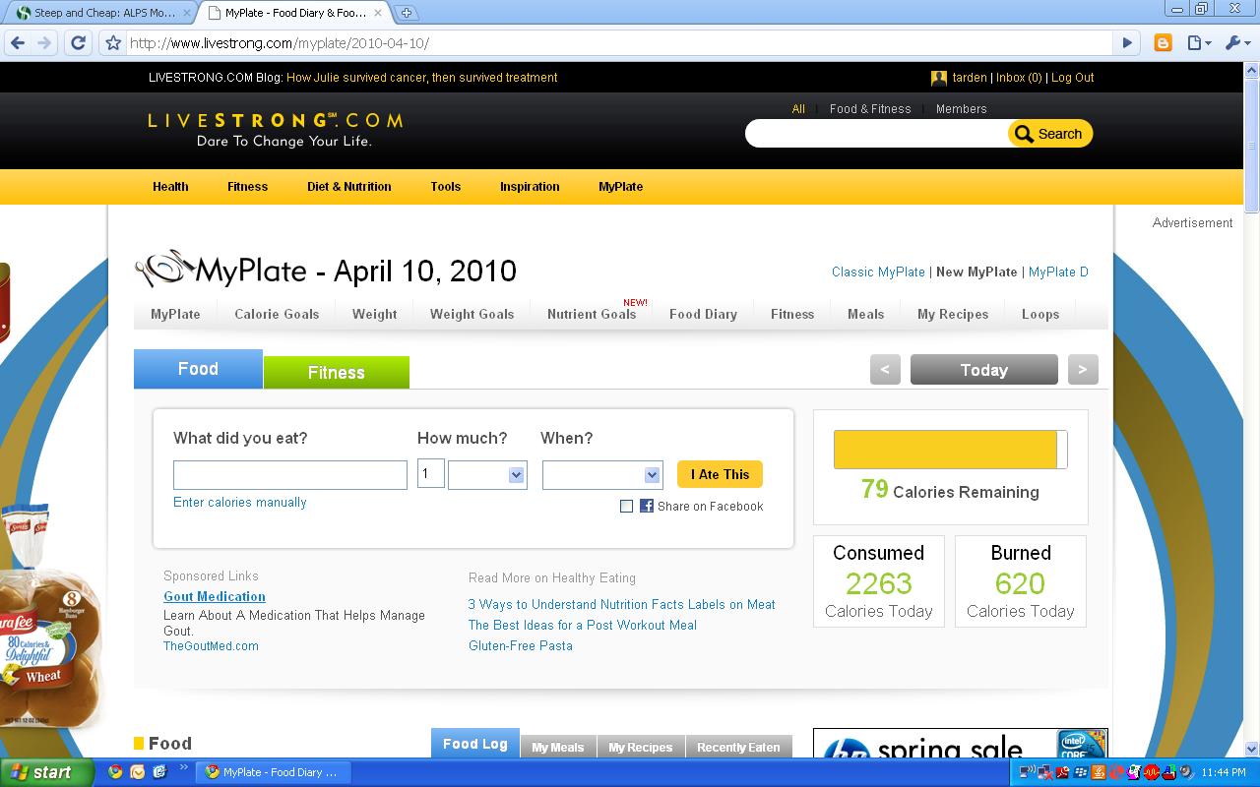Open Diet & Nutrition in the yellow bar
Screen dimensions: 1260x787
(x=349, y=186)
